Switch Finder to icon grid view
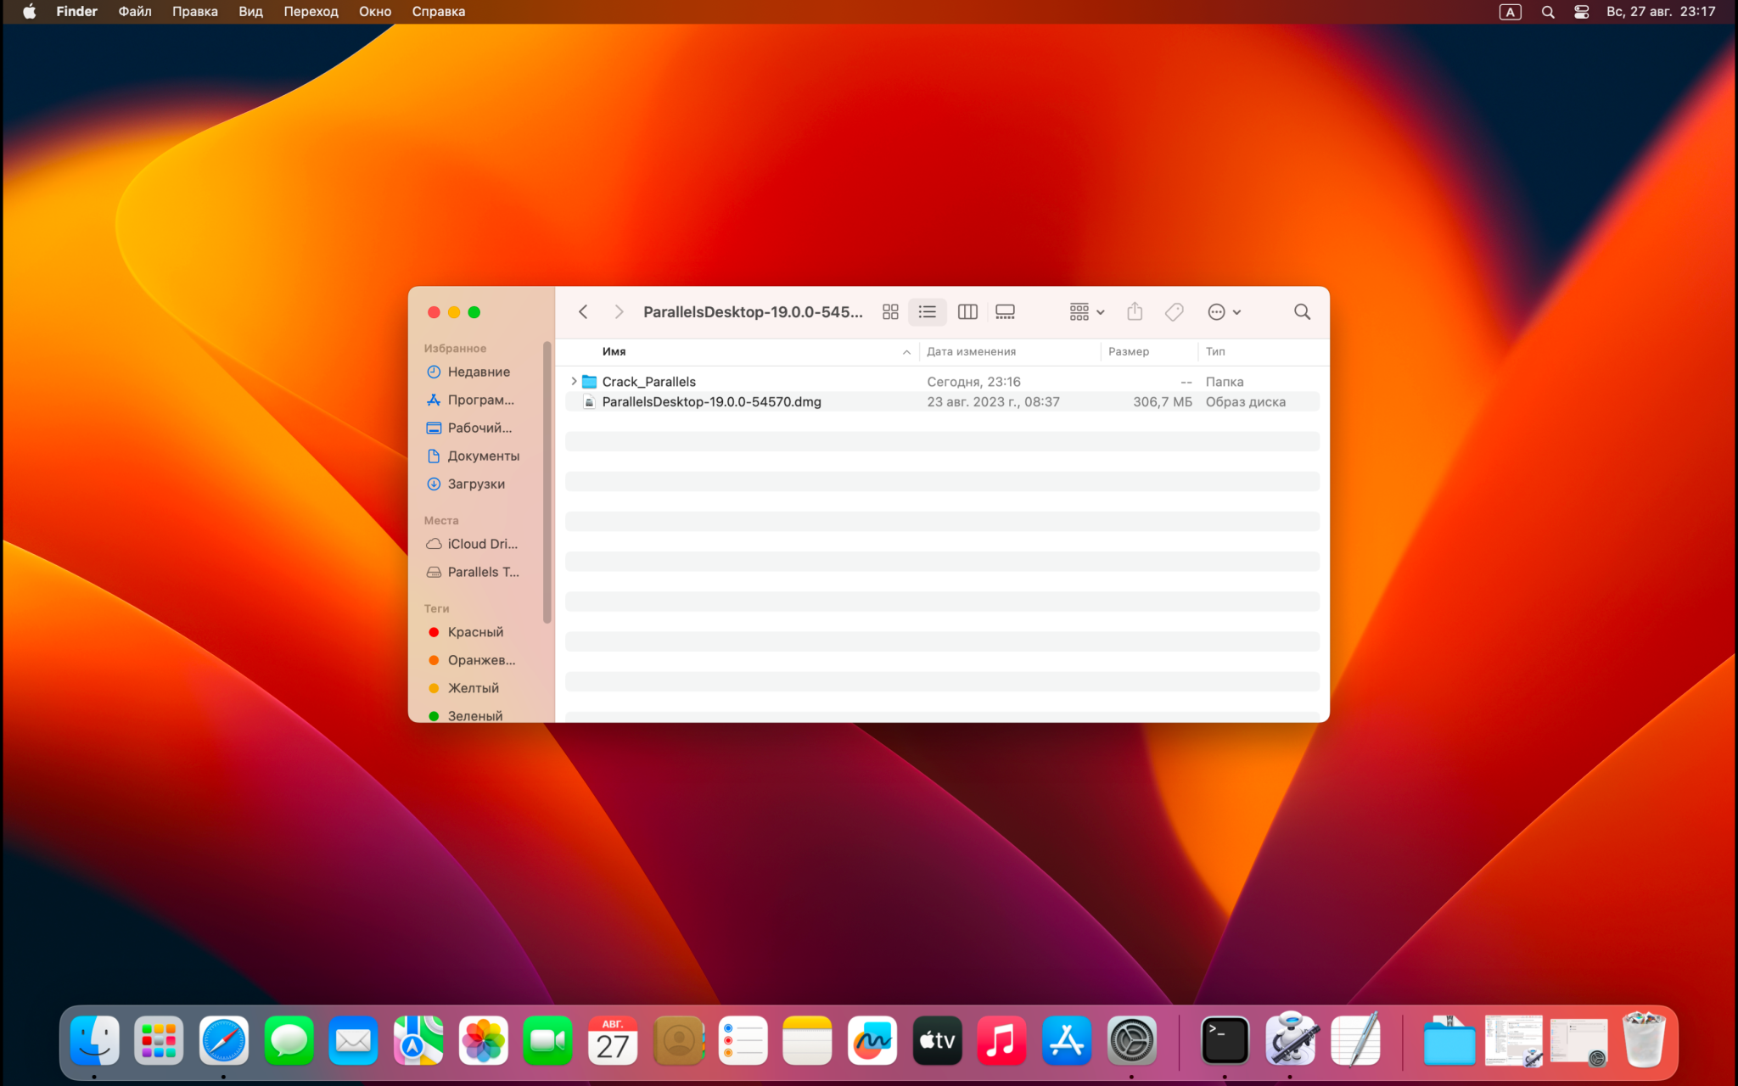1738x1086 pixels. 890,312
